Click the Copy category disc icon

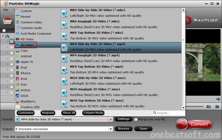[x=17, y=50]
